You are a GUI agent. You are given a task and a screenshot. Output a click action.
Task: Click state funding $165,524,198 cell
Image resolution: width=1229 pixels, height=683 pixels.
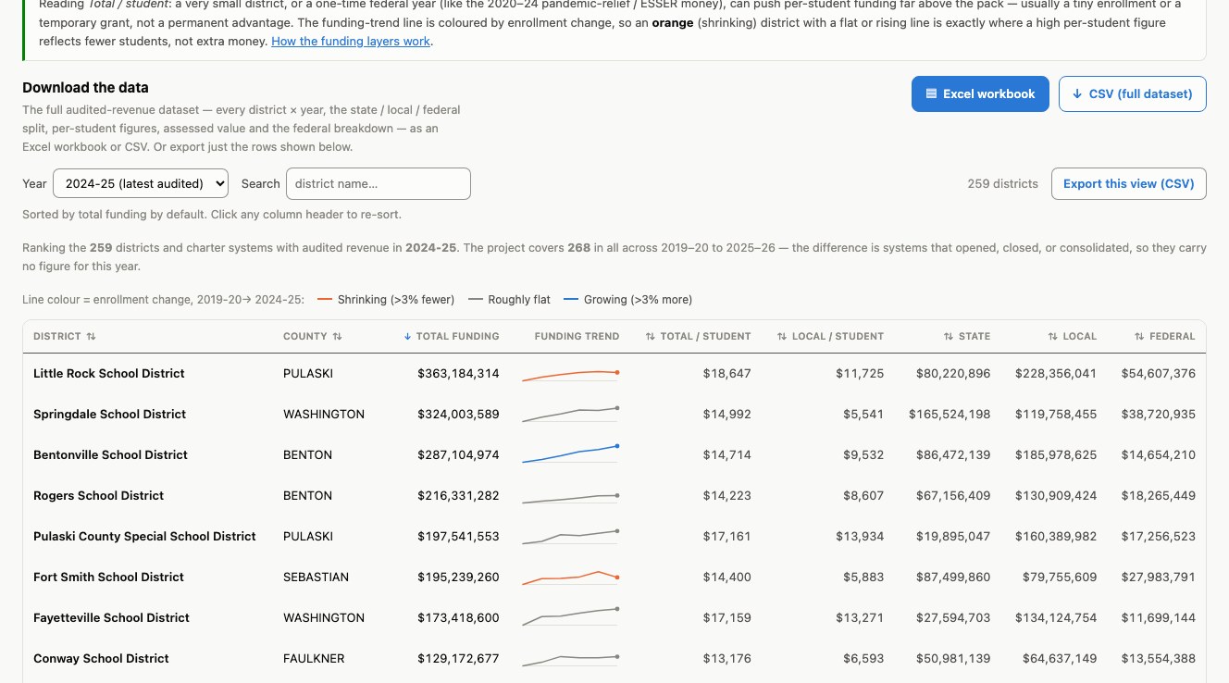click(950, 414)
